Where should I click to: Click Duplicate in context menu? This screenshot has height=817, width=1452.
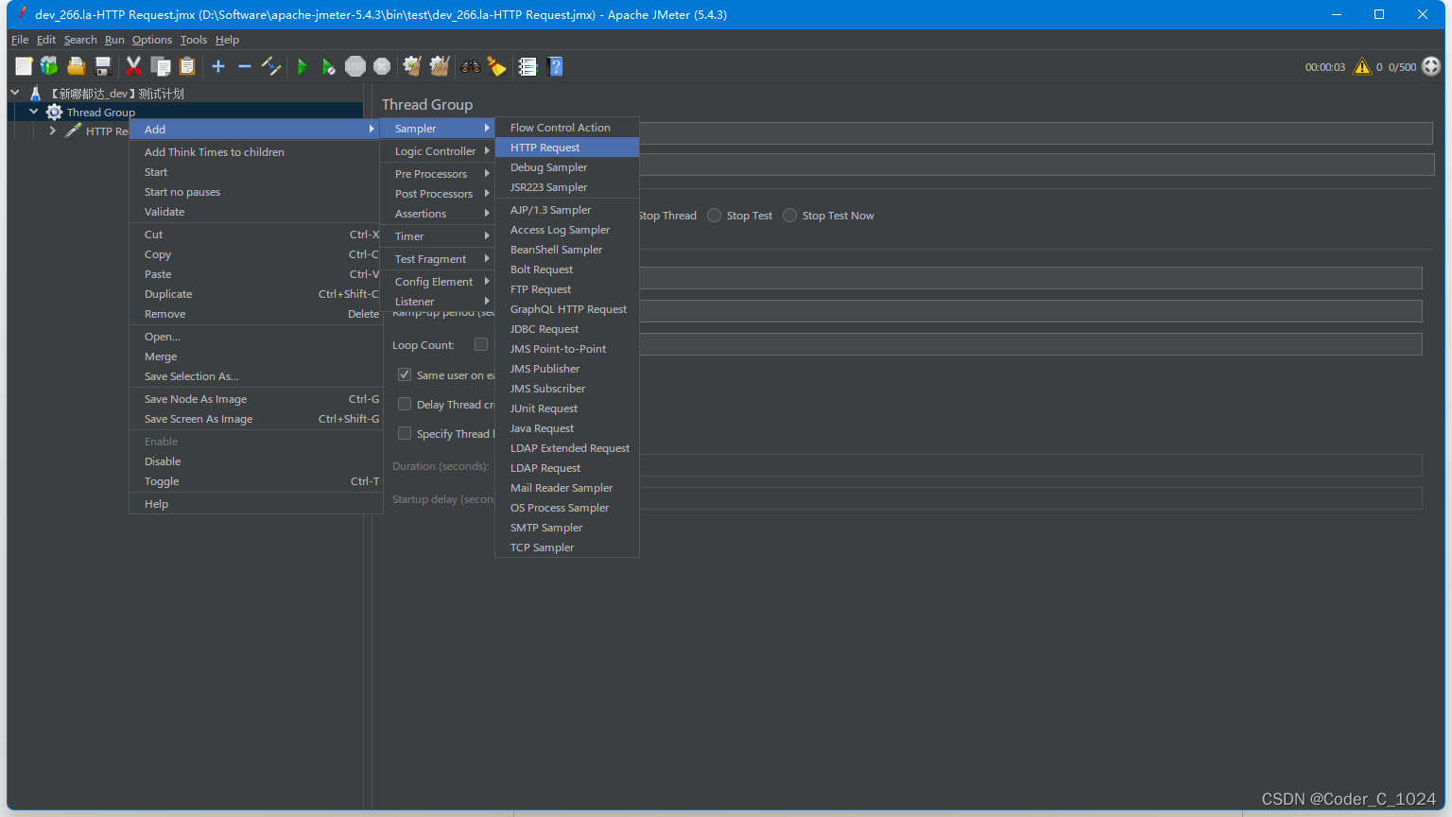tap(255, 294)
